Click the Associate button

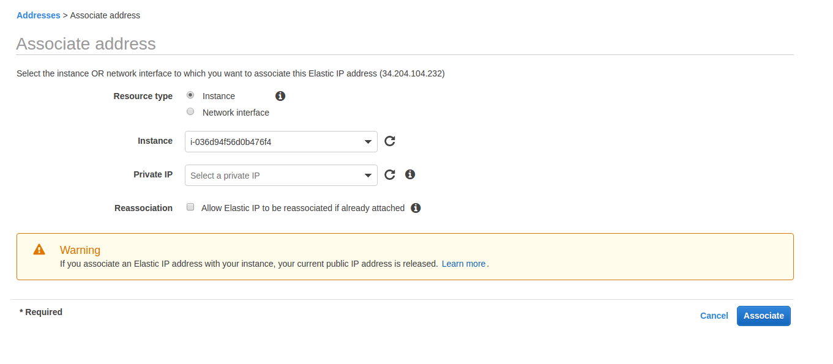tap(764, 316)
